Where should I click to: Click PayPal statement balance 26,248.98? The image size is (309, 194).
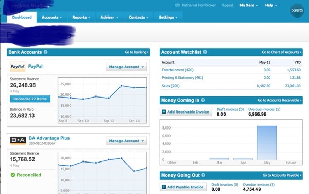[23, 85]
